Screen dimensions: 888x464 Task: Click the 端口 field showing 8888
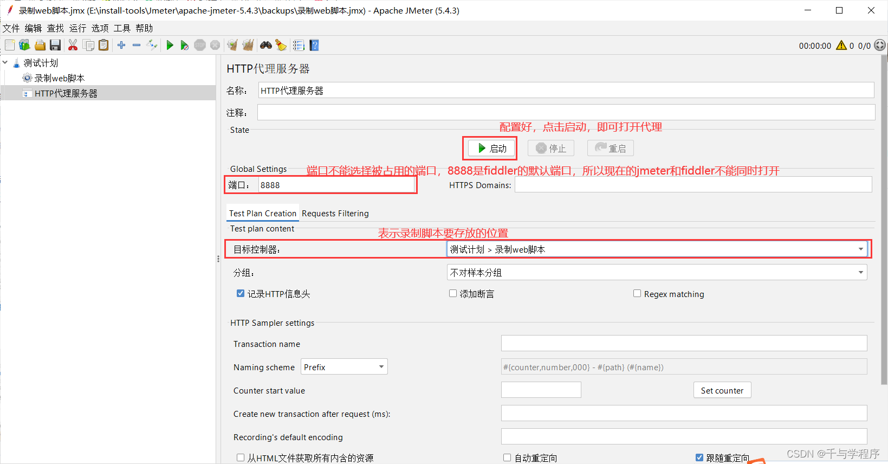point(336,185)
